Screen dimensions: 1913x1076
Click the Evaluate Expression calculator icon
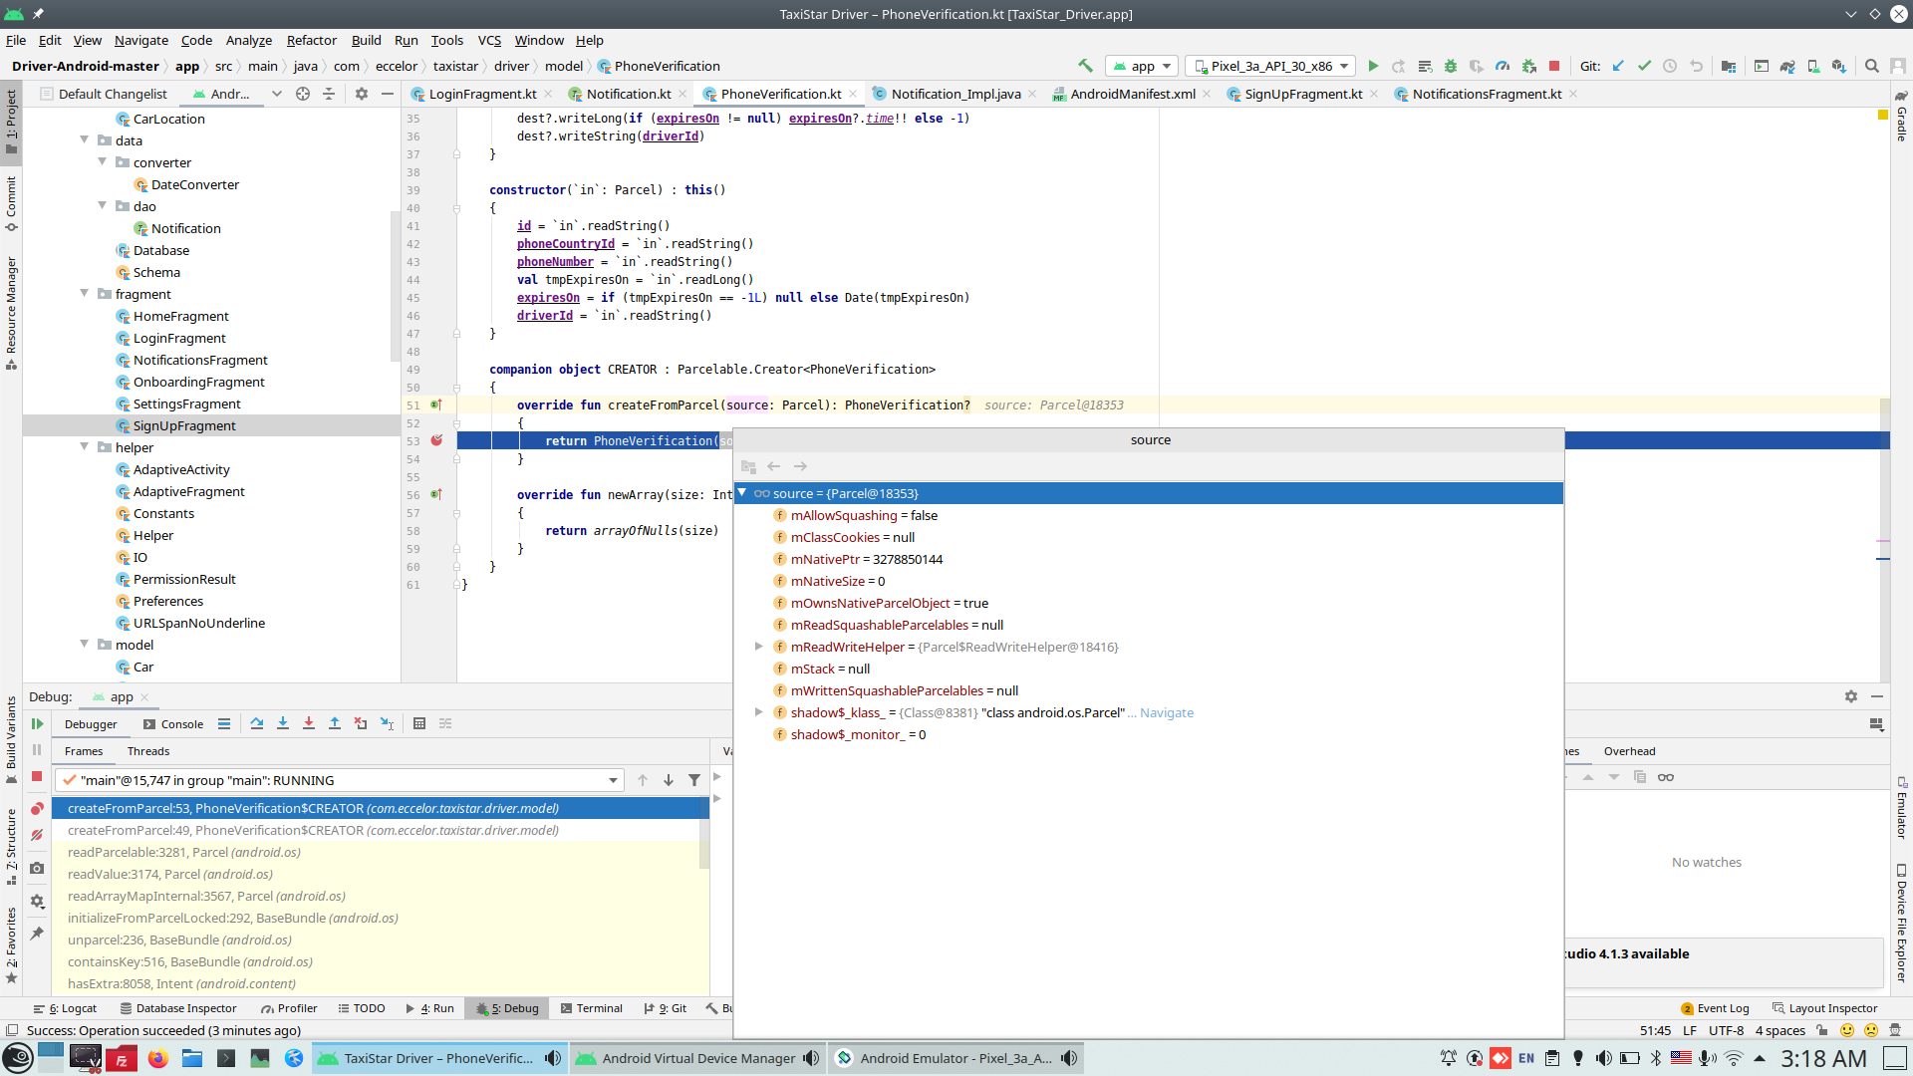419,724
